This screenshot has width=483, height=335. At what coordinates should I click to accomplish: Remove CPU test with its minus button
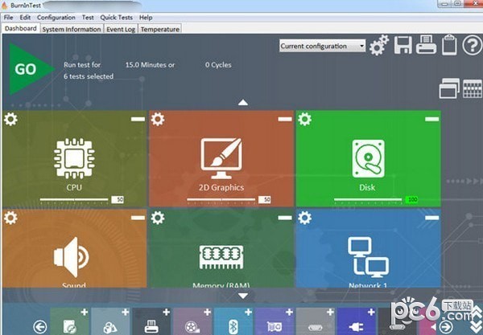(138, 119)
